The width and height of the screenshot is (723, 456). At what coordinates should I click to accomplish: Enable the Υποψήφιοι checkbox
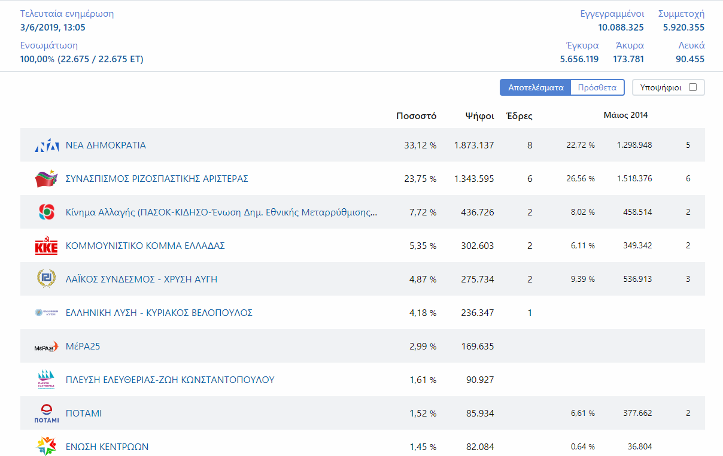693,87
